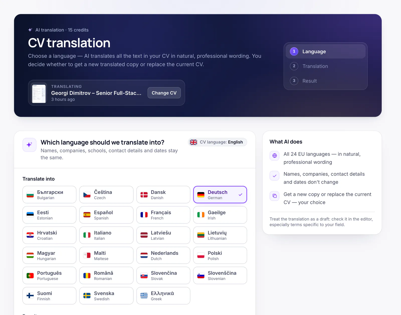Viewport: 401px width, 315px height.
Task: Select Bulgarian language option
Action: (x=49, y=195)
